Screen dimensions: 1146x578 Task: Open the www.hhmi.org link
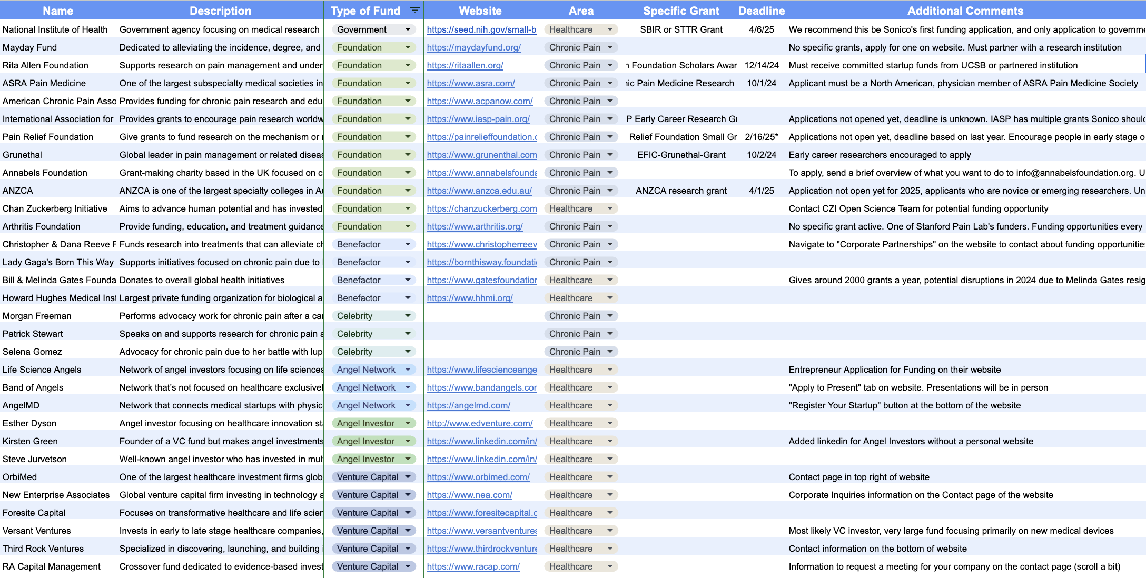tap(470, 298)
